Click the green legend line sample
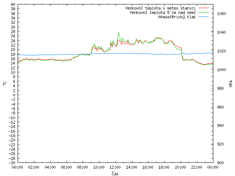This screenshot has height=176, width=235. pos(203,12)
